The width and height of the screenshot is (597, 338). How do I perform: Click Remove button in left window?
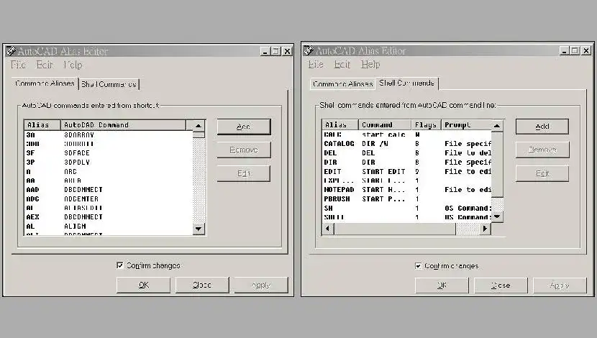click(x=244, y=150)
